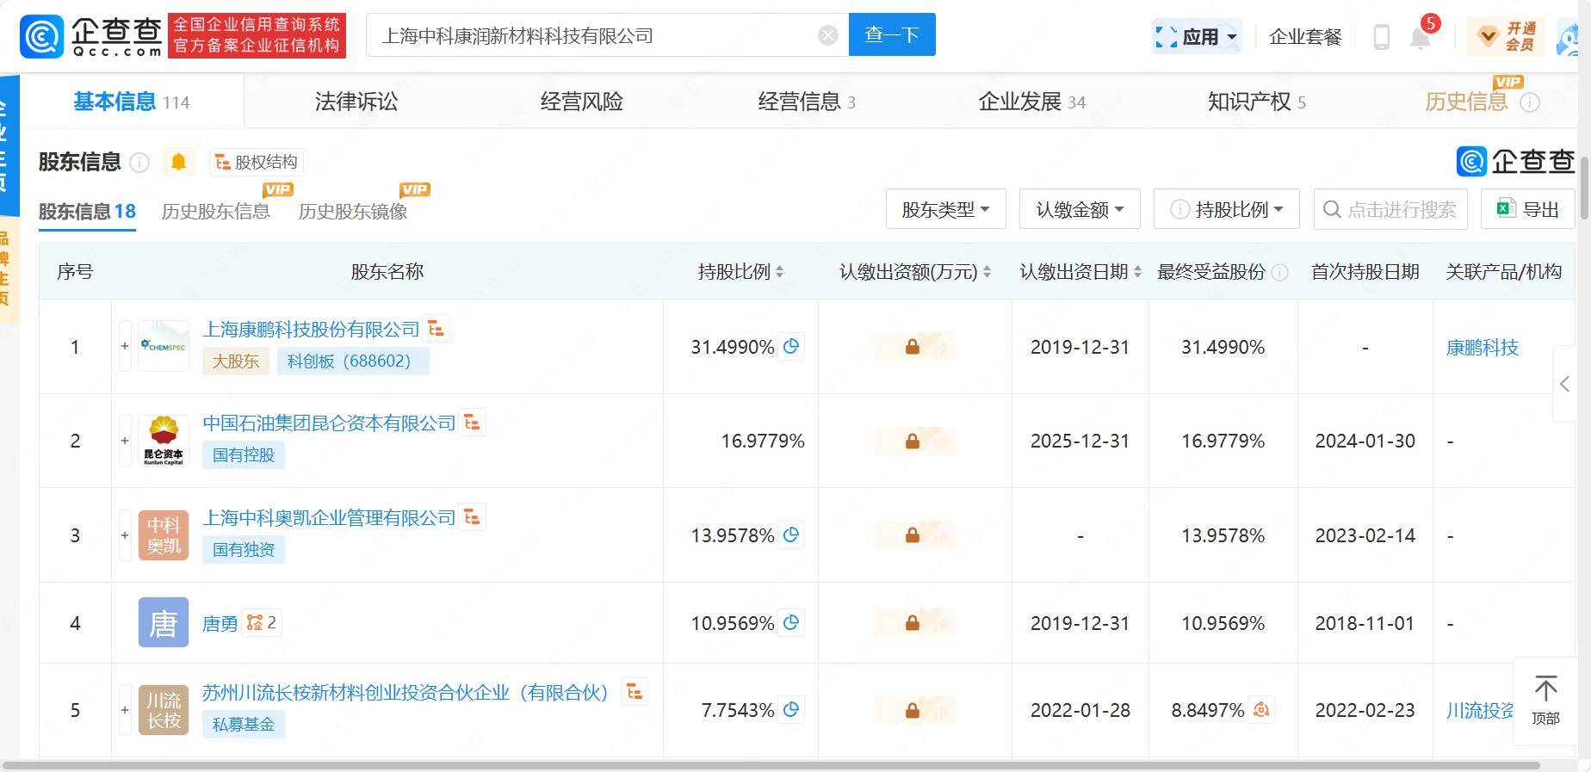Click locked amount icon in row 1

point(913,346)
